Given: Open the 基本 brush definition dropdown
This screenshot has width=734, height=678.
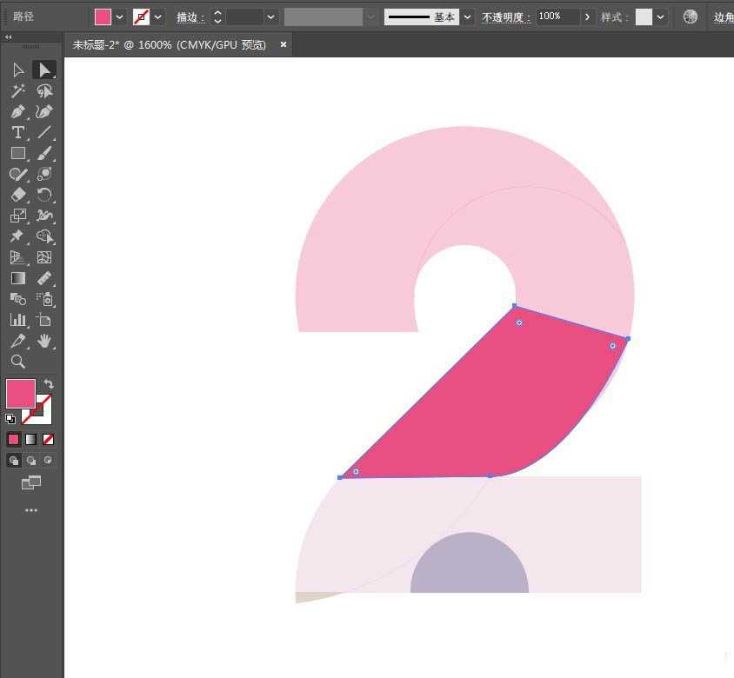Looking at the screenshot, I should [468, 17].
